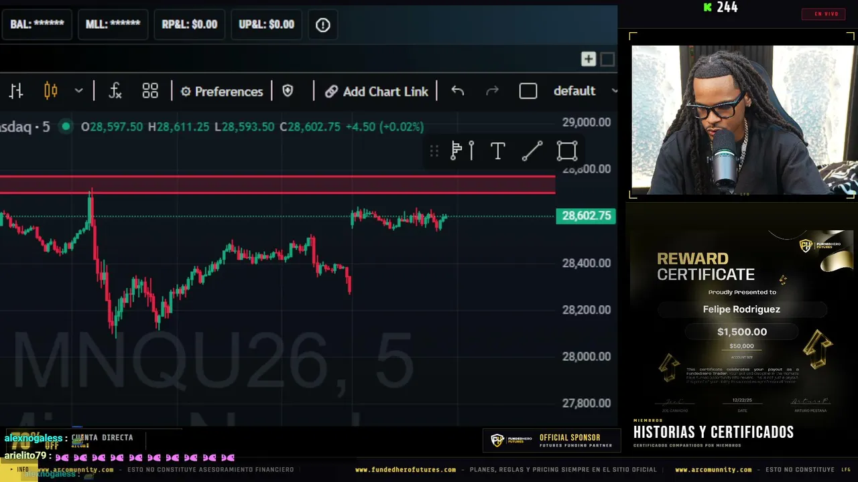Click the UP&L $0.00 box
Viewport: 858px width, 482px height.
tap(267, 25)
